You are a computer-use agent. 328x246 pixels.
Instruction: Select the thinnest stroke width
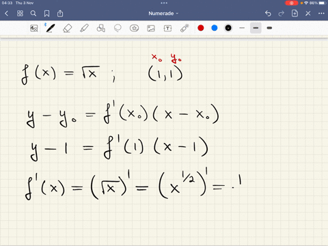pyautogui.click(x=242, y=28)
